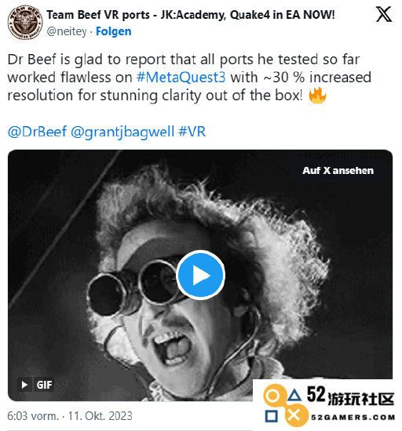Open the Team Beef profile avatar

25,22
